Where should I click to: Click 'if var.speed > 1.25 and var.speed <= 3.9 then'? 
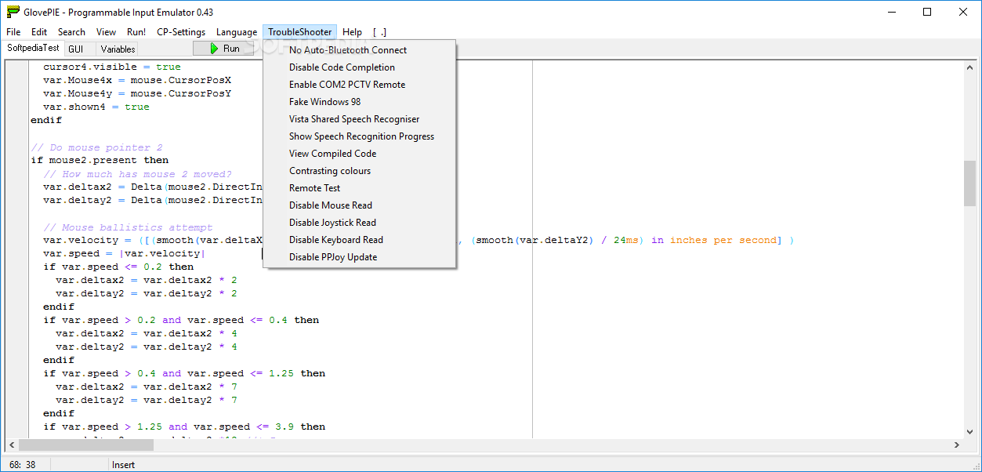[x=184, y=427]
